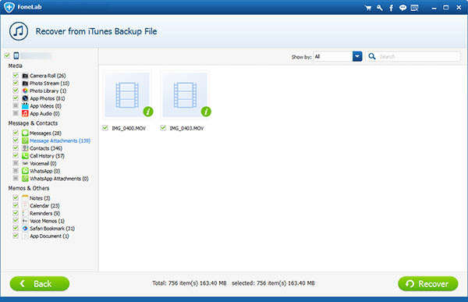Click the search magnifier icon
468x302 pixels.
click(x=372, y=56)
